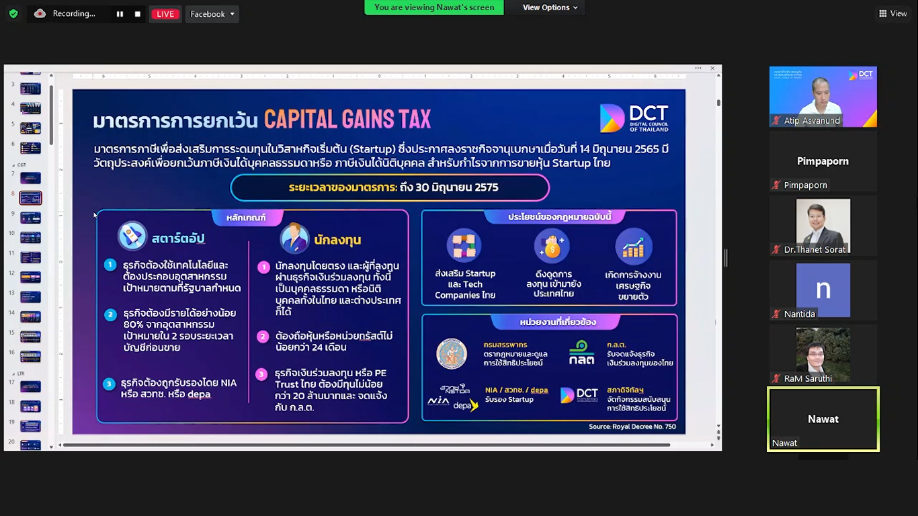Click the slide thumbnail panel vertical scrollbar
The height and width of the screenshot is (516, 918).
click(x=51, y=114)
